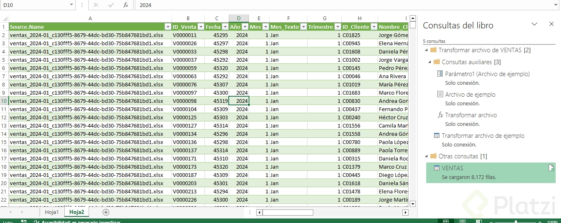Select the Transformar archivo de ejemplo query
561x223 pixels.
[483, 135]
